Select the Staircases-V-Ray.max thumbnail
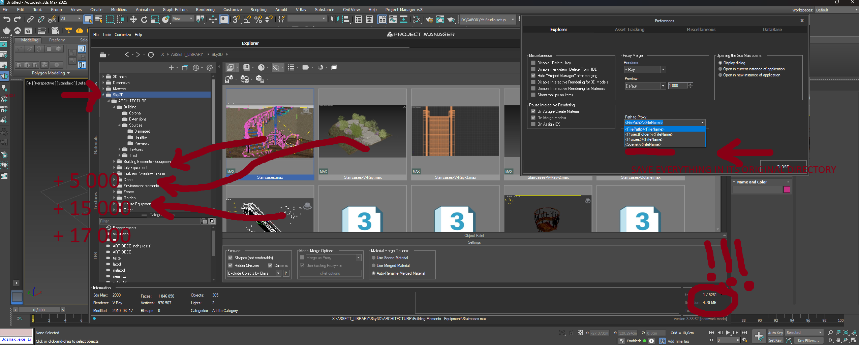Screen dimensions: 859x345 [x=363, y=134]
